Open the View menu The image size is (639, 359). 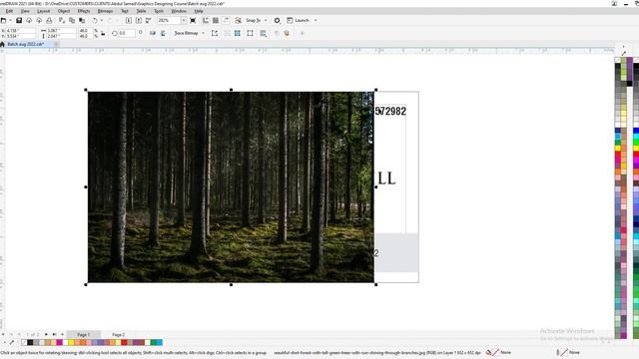[25, 11]
